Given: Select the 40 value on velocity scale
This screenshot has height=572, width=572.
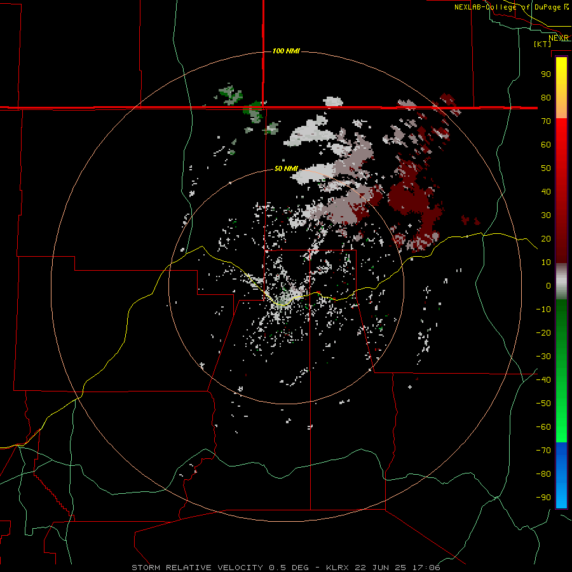Looking at the screenshot, I should pos(546,192).
